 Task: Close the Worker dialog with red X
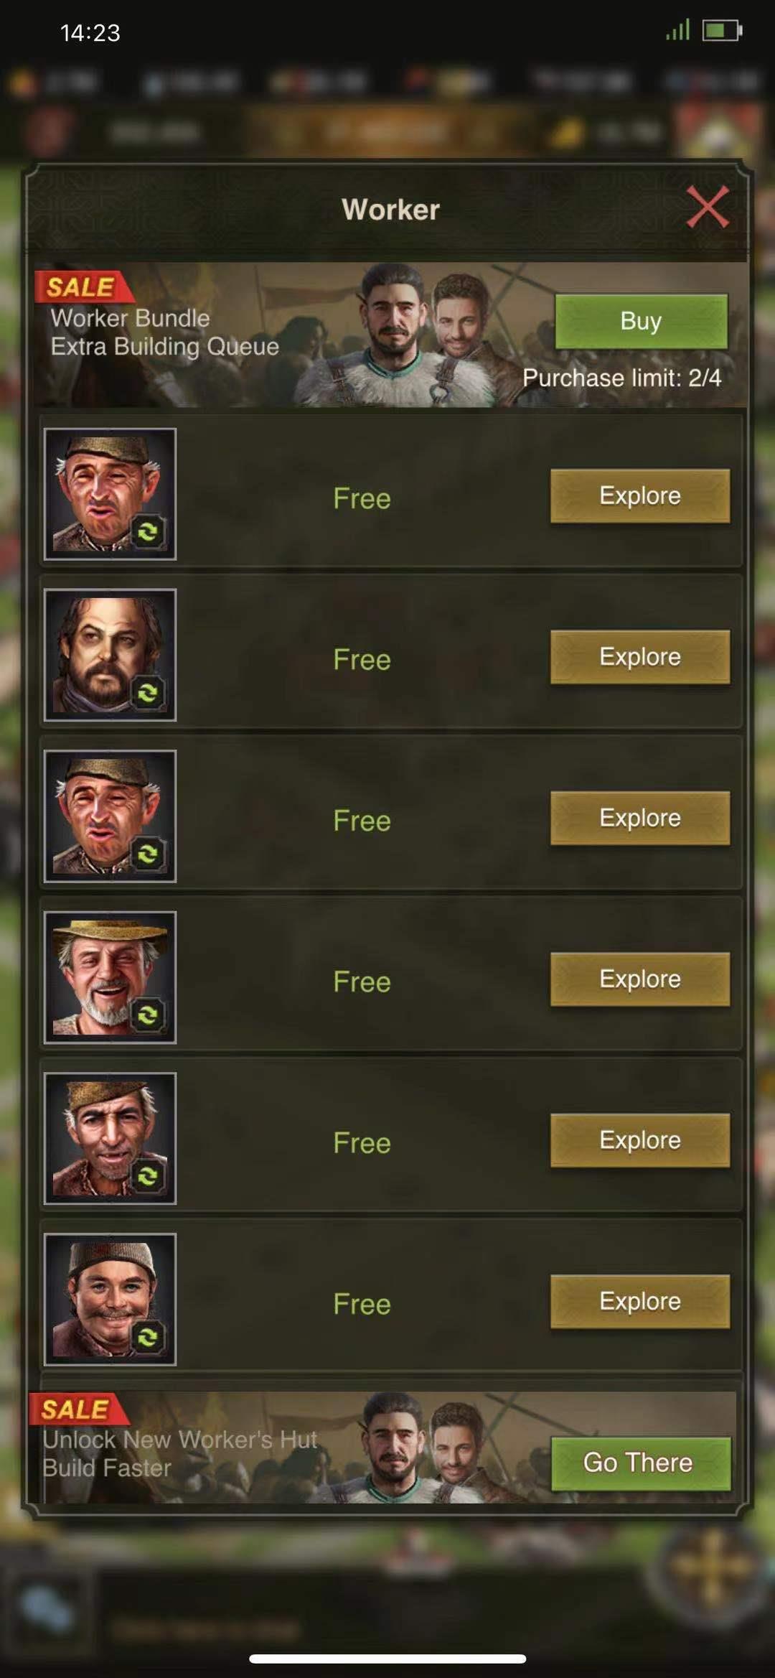(708, 207)
